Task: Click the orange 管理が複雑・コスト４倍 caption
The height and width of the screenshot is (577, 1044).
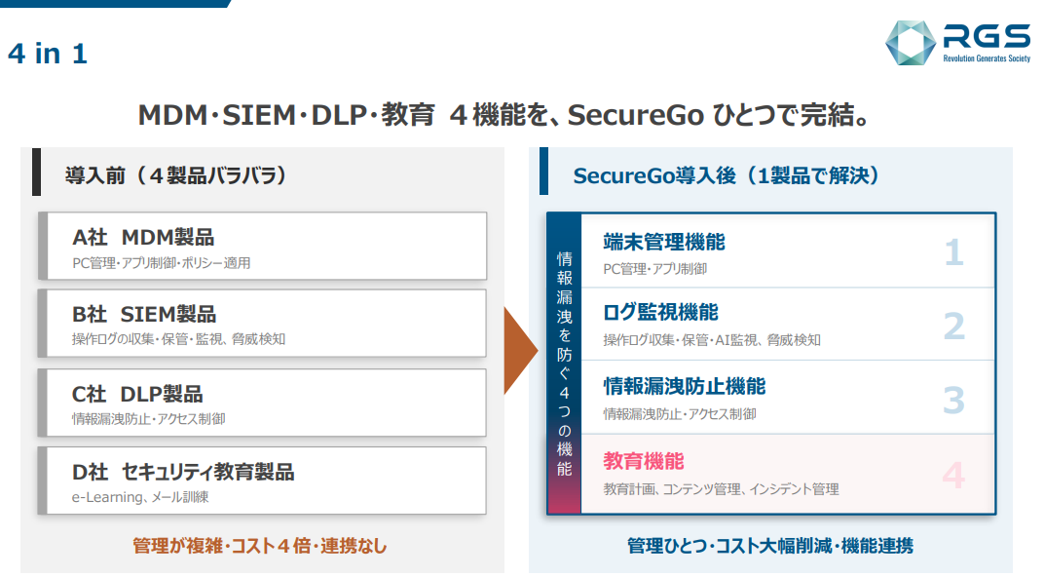Action: click(260, 546)
